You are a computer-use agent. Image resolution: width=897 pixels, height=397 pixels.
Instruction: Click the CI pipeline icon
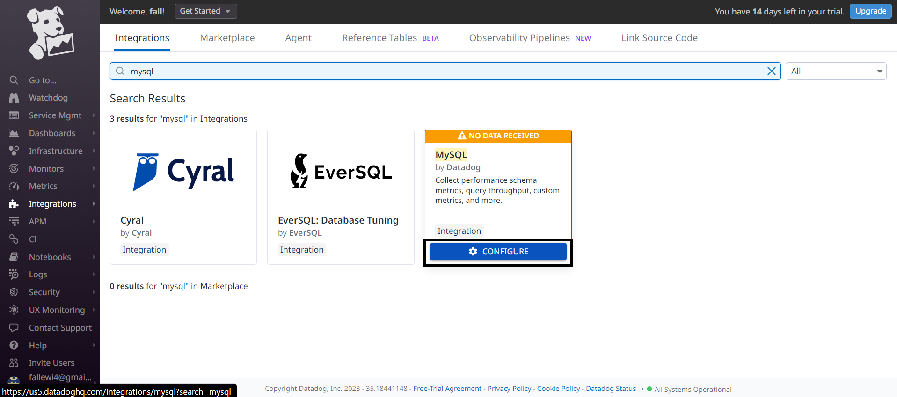pyautogui.click(x=14, y=239)
